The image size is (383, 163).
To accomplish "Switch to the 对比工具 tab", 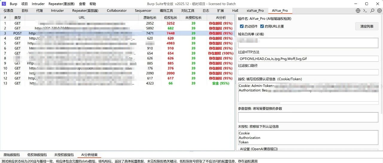I will click(188, 10).
